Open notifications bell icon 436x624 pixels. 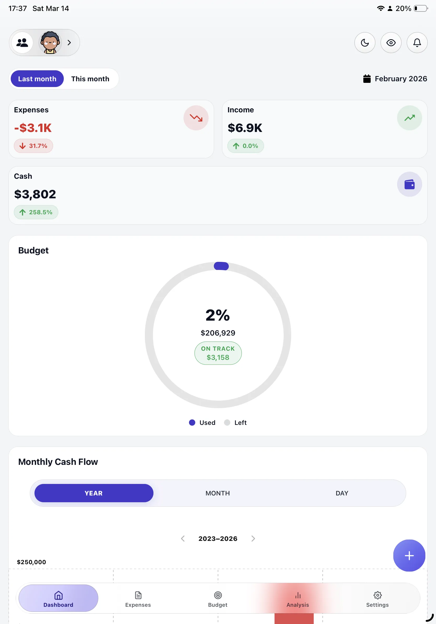click(x=417, y=43)
